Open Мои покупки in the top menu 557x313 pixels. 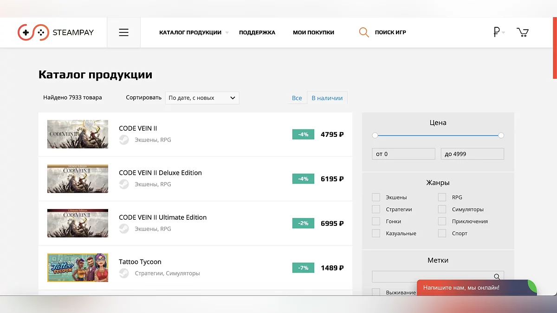point(313,32)
